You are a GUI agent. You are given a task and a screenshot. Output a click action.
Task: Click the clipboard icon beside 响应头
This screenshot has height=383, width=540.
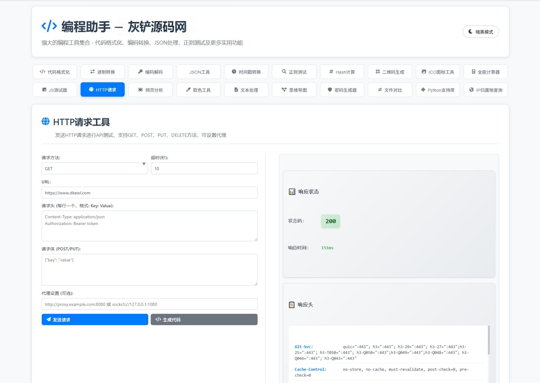[292, 305]
